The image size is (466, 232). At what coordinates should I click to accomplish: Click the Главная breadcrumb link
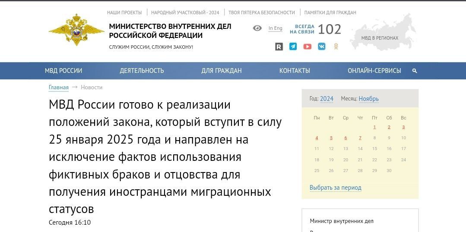click(x=58, y=87)
